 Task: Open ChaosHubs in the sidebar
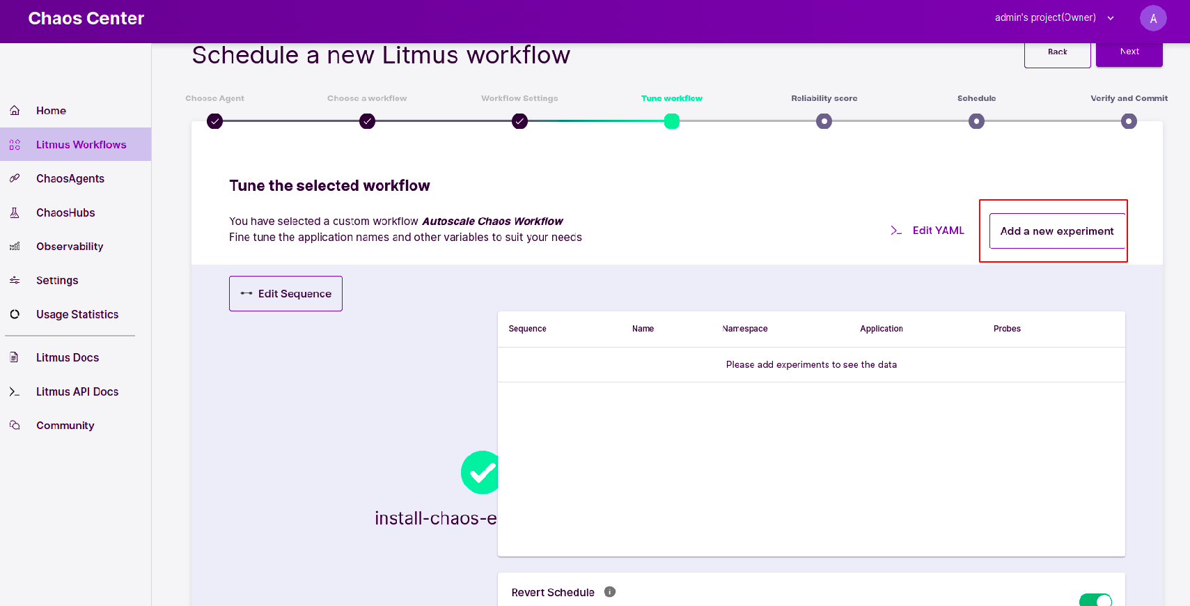click(x=75, y=212)
